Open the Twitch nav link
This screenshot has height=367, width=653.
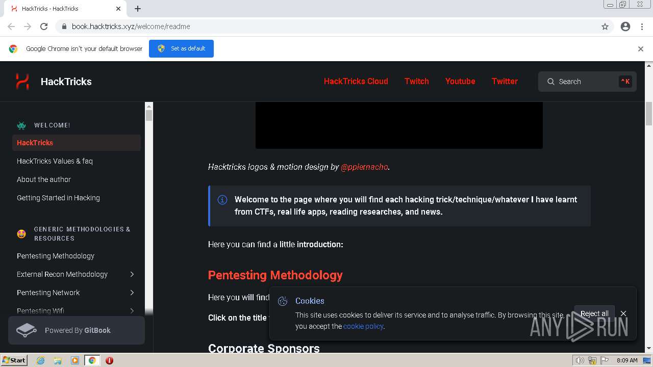[x=417, y=81]
